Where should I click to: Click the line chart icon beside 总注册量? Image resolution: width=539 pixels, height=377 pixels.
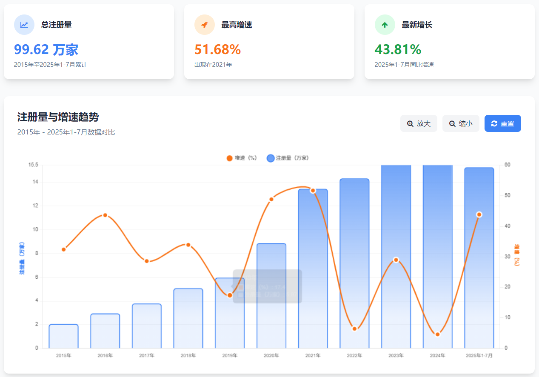click(x=24, y=25)
